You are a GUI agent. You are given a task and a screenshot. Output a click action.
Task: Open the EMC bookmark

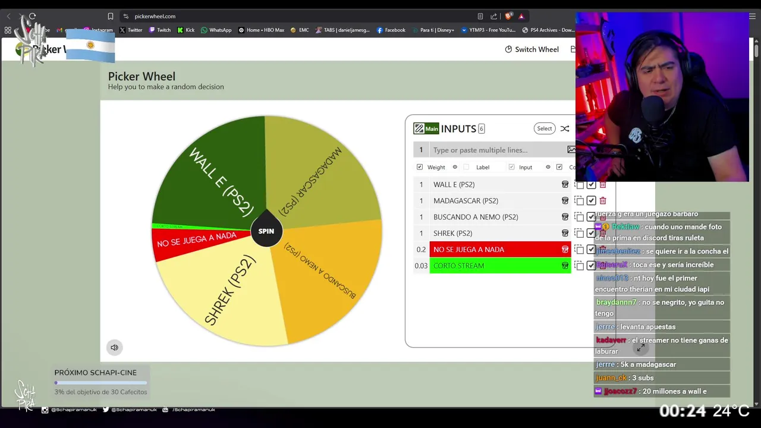click(x=300, y=30)
